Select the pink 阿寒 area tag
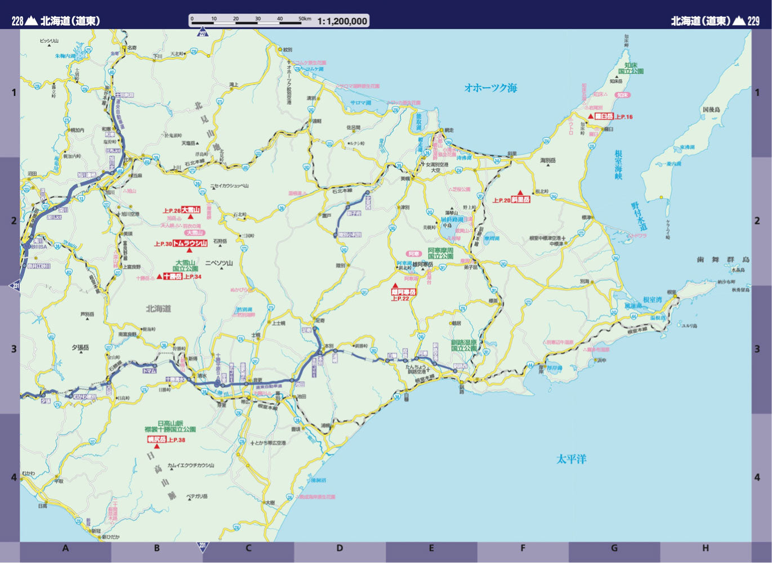This screenshot has height=563, width=772. pyautogui.click(x=414, y=254)
